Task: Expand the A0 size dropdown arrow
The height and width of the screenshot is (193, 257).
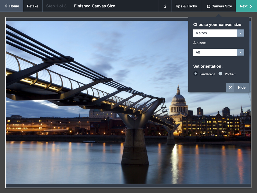Action: pos(240,53)
